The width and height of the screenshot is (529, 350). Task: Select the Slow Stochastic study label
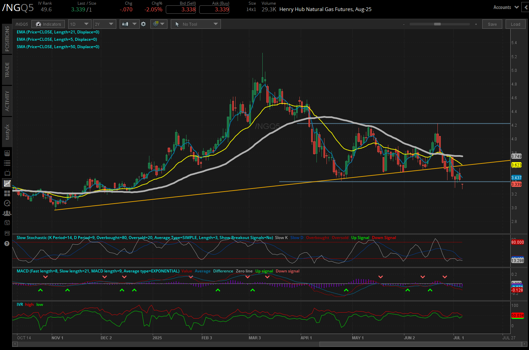click(145, 238)
